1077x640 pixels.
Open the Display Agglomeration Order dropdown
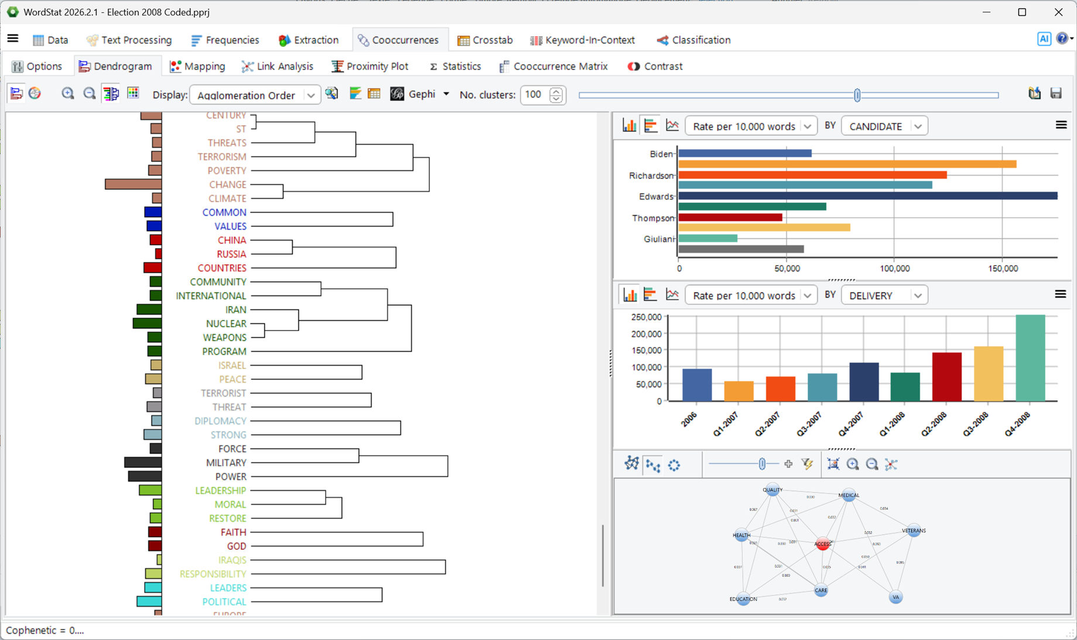255,95
